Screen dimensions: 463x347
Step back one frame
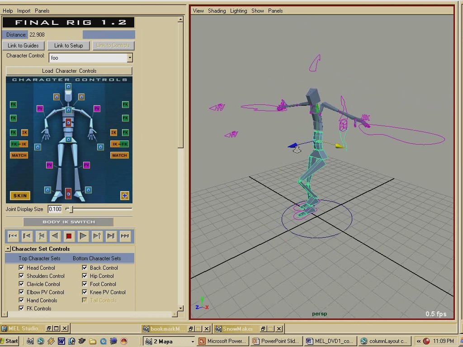point(27,236)
